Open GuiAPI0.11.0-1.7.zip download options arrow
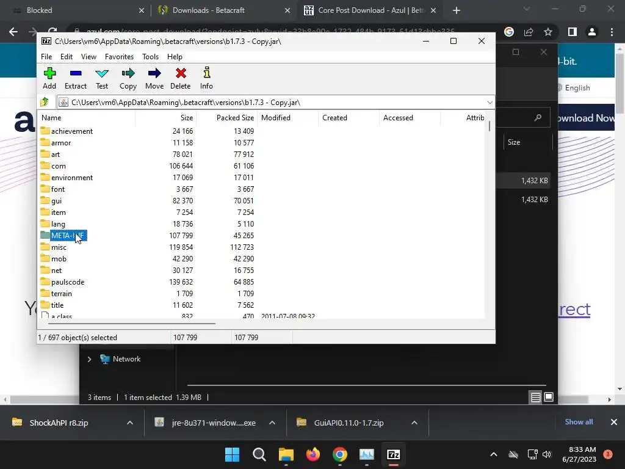Viewport: 625px width, 469px height. tap(414, 423)
